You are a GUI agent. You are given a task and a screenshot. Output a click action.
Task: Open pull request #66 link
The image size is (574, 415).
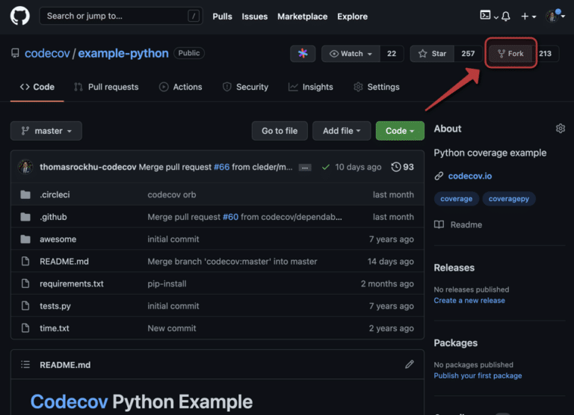coord(221,167)
